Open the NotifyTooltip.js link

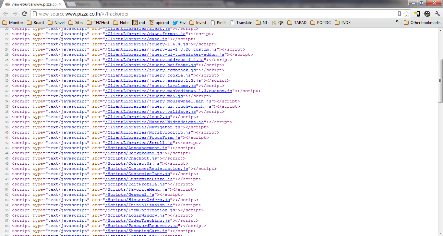pos(148,132)
